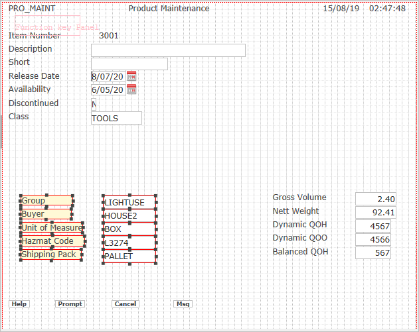Click the Release Date label
419x332 pixels.
point(34,76)
